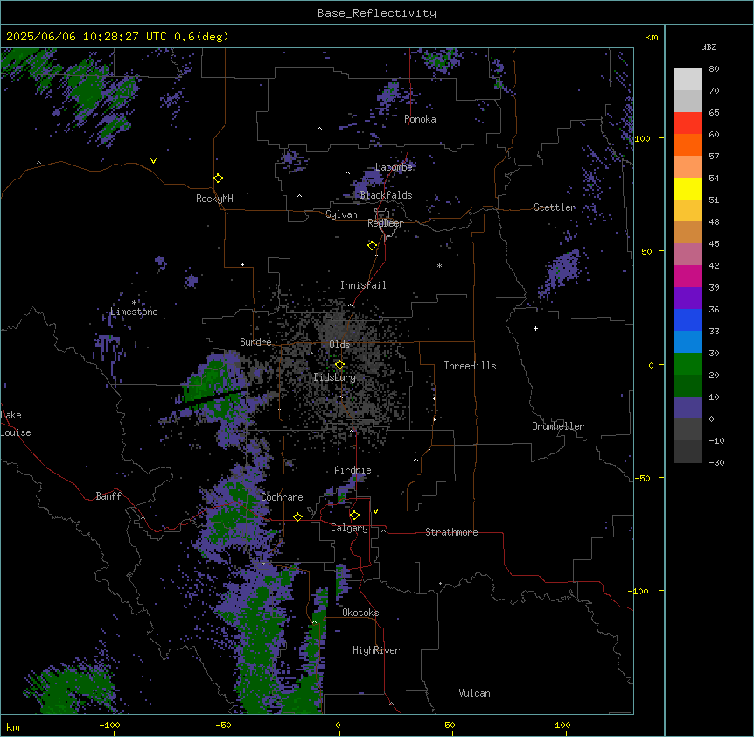The height and width of the screenshot is (737, 754).
Task: Click the ThreeHills label
Action: coord(470,366)
